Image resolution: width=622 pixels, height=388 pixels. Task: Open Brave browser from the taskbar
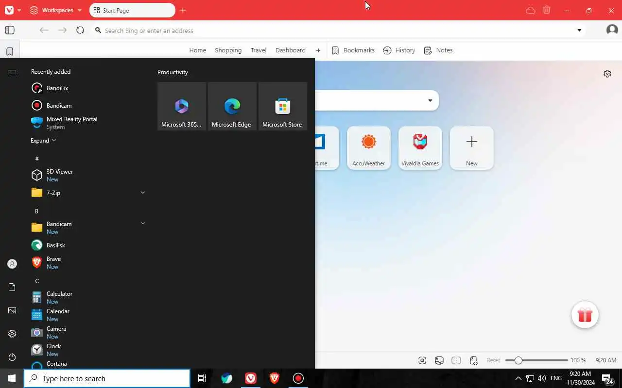275,378
